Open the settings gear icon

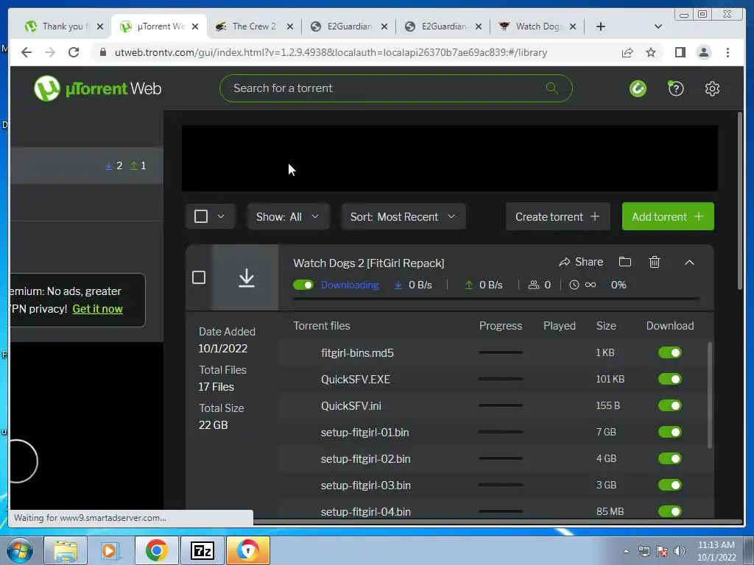click(712, 88)
